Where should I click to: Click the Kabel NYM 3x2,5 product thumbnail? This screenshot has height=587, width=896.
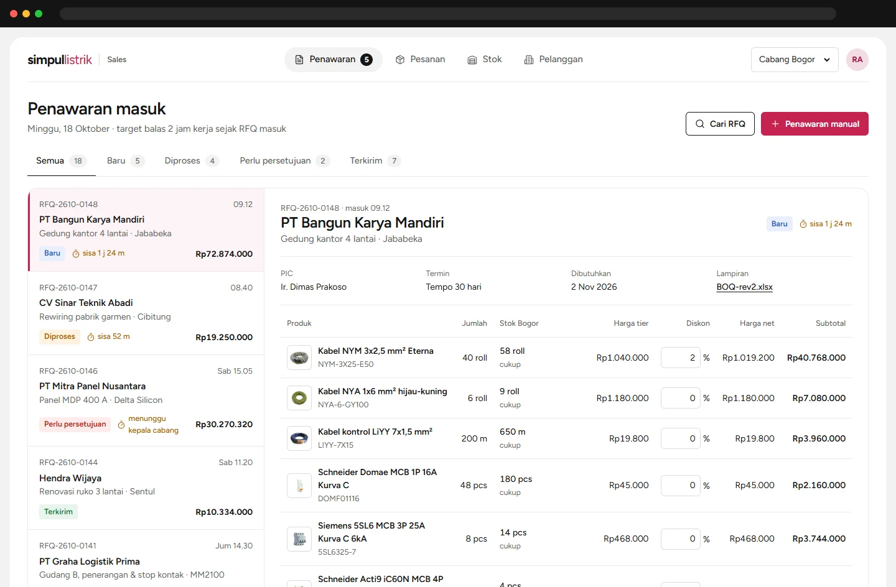(x=299, y=358)
